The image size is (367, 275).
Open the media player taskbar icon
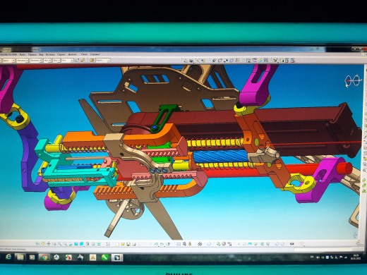click(32, 257)
